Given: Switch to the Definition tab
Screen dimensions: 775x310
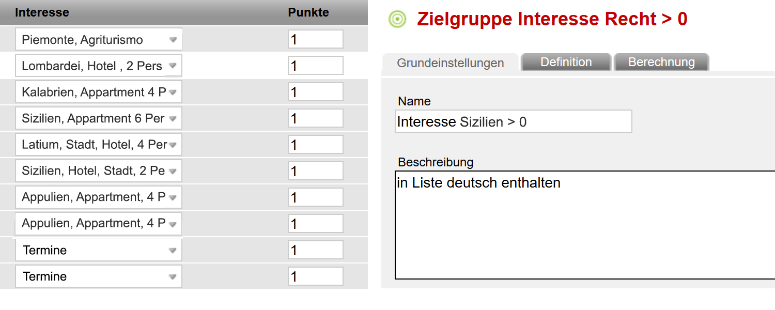Looking at the screenshot, I should (x=566, y=62).
